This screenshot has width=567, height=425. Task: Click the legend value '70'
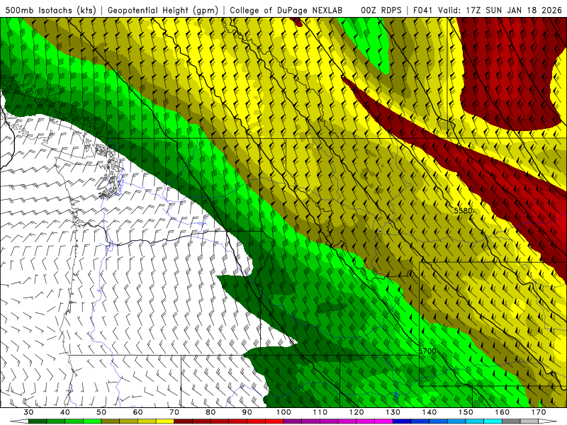(174, 412)
